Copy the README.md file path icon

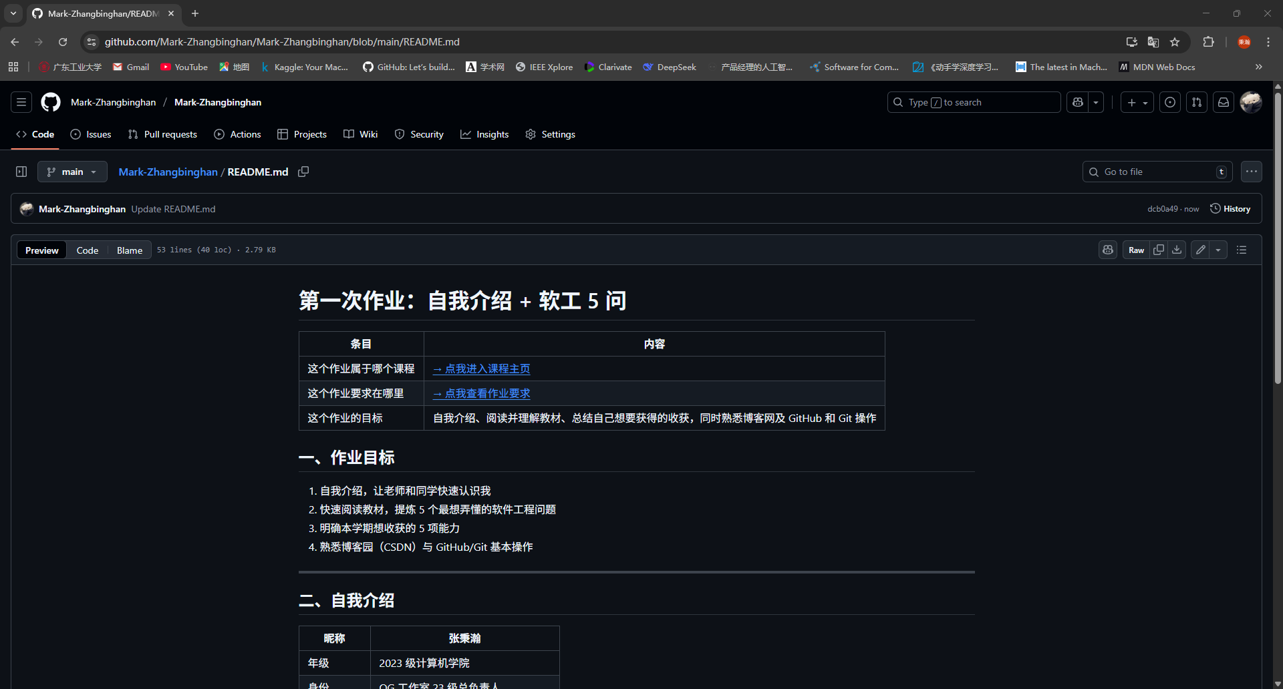303,172
